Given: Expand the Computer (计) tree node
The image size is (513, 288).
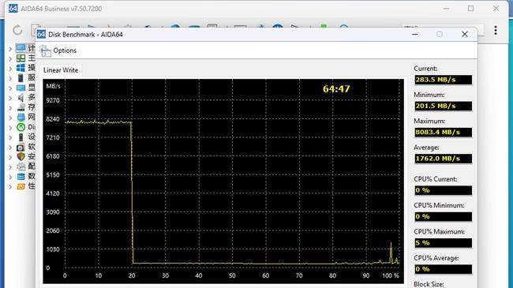Looking at the screenshot, I should pos(10,49).
